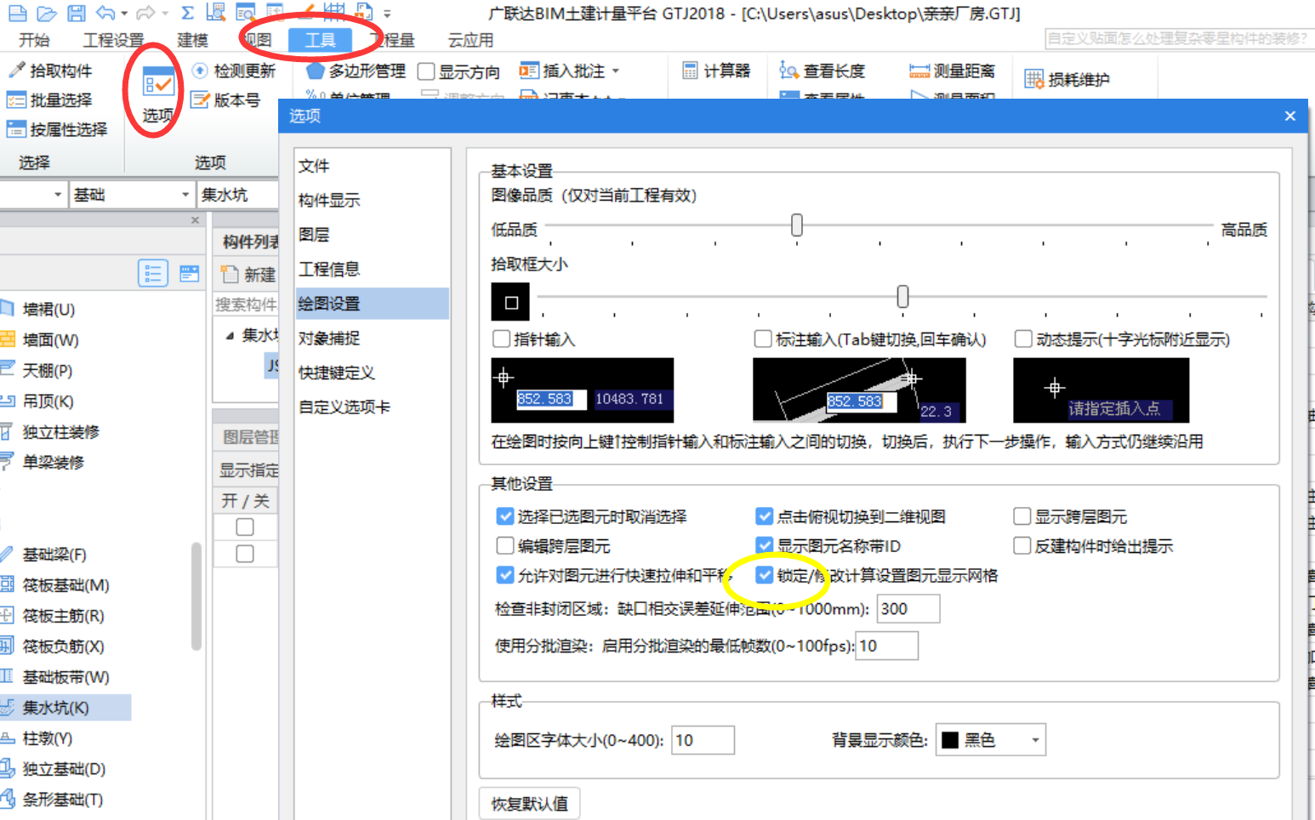Adjust the 拾取框大小 pick box size slider handle
The height and width of the screenshot is (820, 1315).
coord(902,296)
